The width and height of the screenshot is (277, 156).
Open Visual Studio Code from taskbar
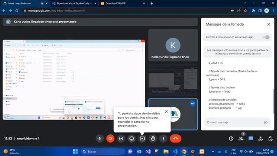[x=175, y=152]
